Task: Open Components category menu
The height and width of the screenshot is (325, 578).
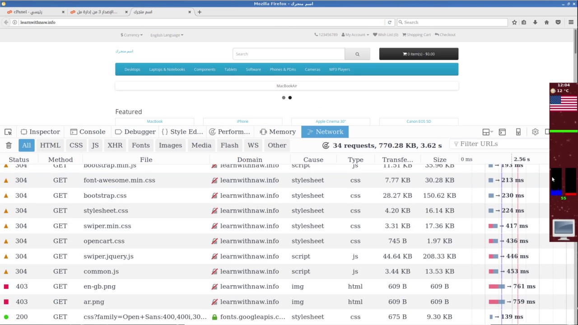Action: (205, 70)
